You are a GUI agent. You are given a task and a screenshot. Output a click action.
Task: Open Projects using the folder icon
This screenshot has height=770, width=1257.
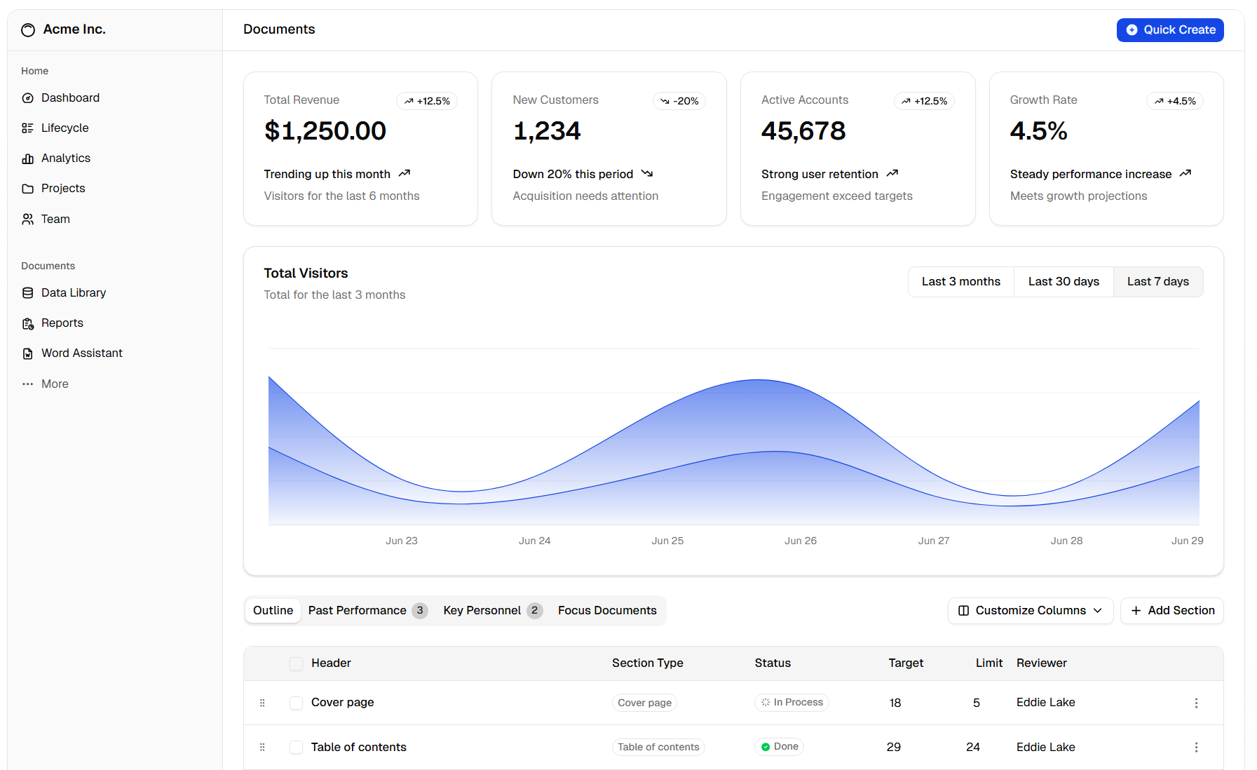[x=27, y=188]
